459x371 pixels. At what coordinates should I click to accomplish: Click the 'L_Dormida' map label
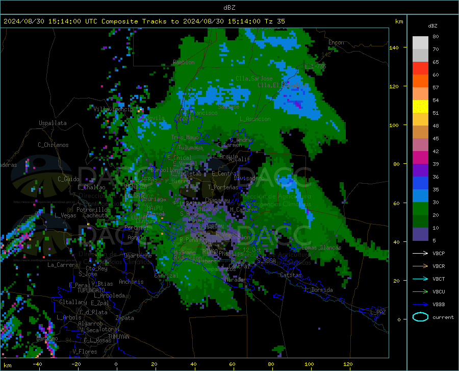(319, 290)
